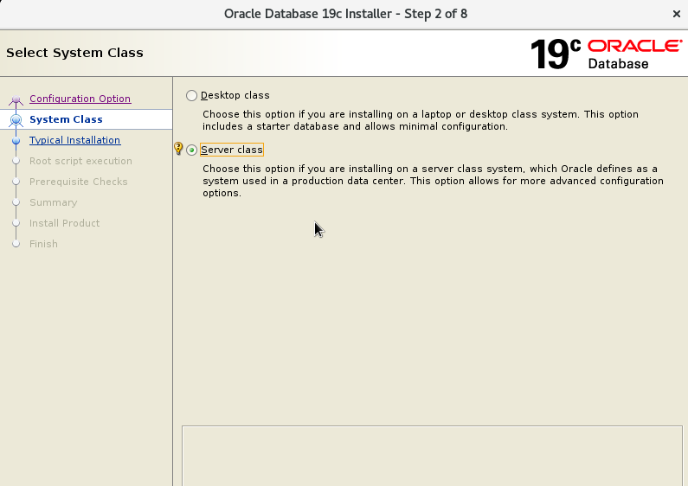Image resolution: width=688 pixels, height=486 pixels.
Task: Open the Configuration Option step link
Action: [x=80, y=99]
